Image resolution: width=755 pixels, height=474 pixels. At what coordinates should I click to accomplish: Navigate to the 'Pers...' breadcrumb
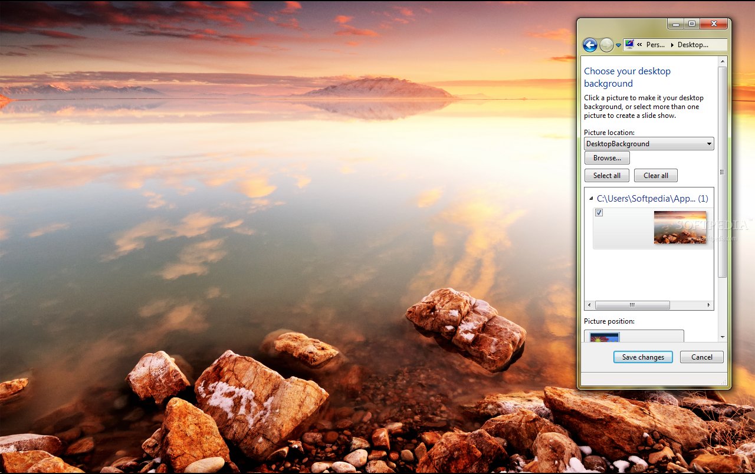coord(655,45)
